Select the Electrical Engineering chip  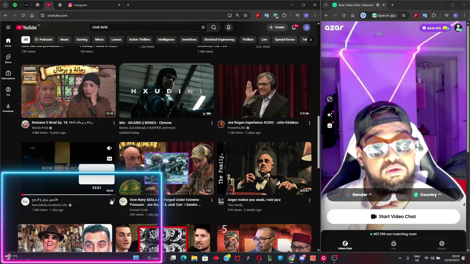pos(219,40)
